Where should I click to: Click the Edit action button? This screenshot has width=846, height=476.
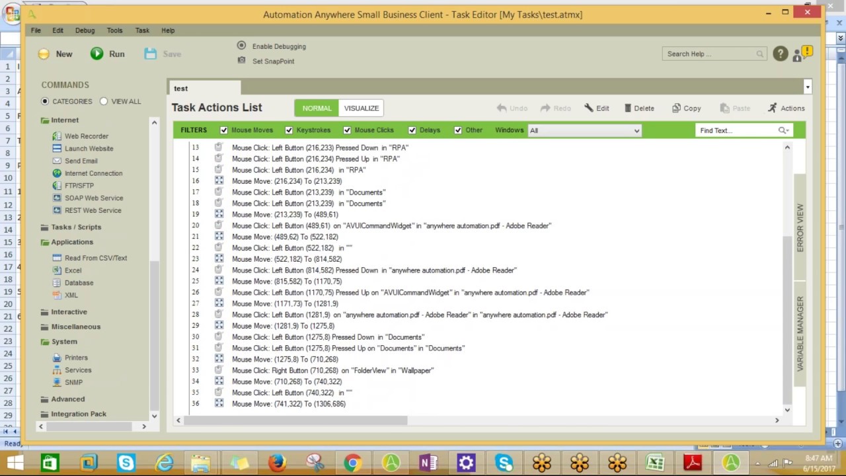tap(597, 108)
